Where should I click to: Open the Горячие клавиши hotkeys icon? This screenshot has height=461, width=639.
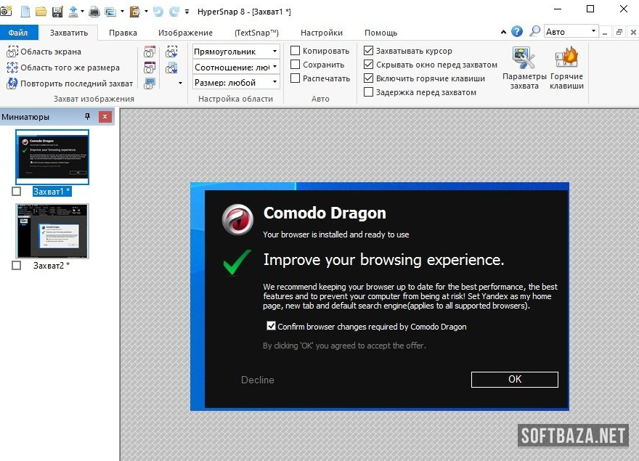coord(566,68)
